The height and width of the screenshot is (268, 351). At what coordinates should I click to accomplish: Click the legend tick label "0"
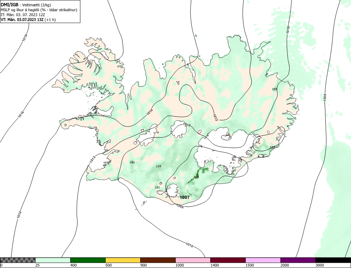click(x=1, y=265)
